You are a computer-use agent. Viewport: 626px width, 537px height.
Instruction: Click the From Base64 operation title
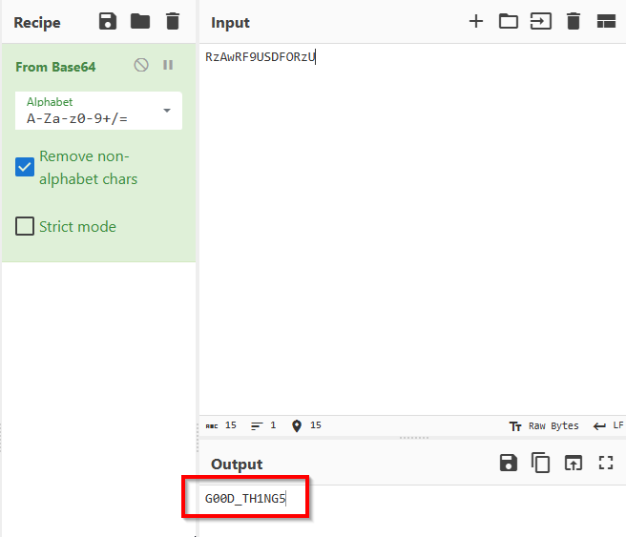coord(55,67)
